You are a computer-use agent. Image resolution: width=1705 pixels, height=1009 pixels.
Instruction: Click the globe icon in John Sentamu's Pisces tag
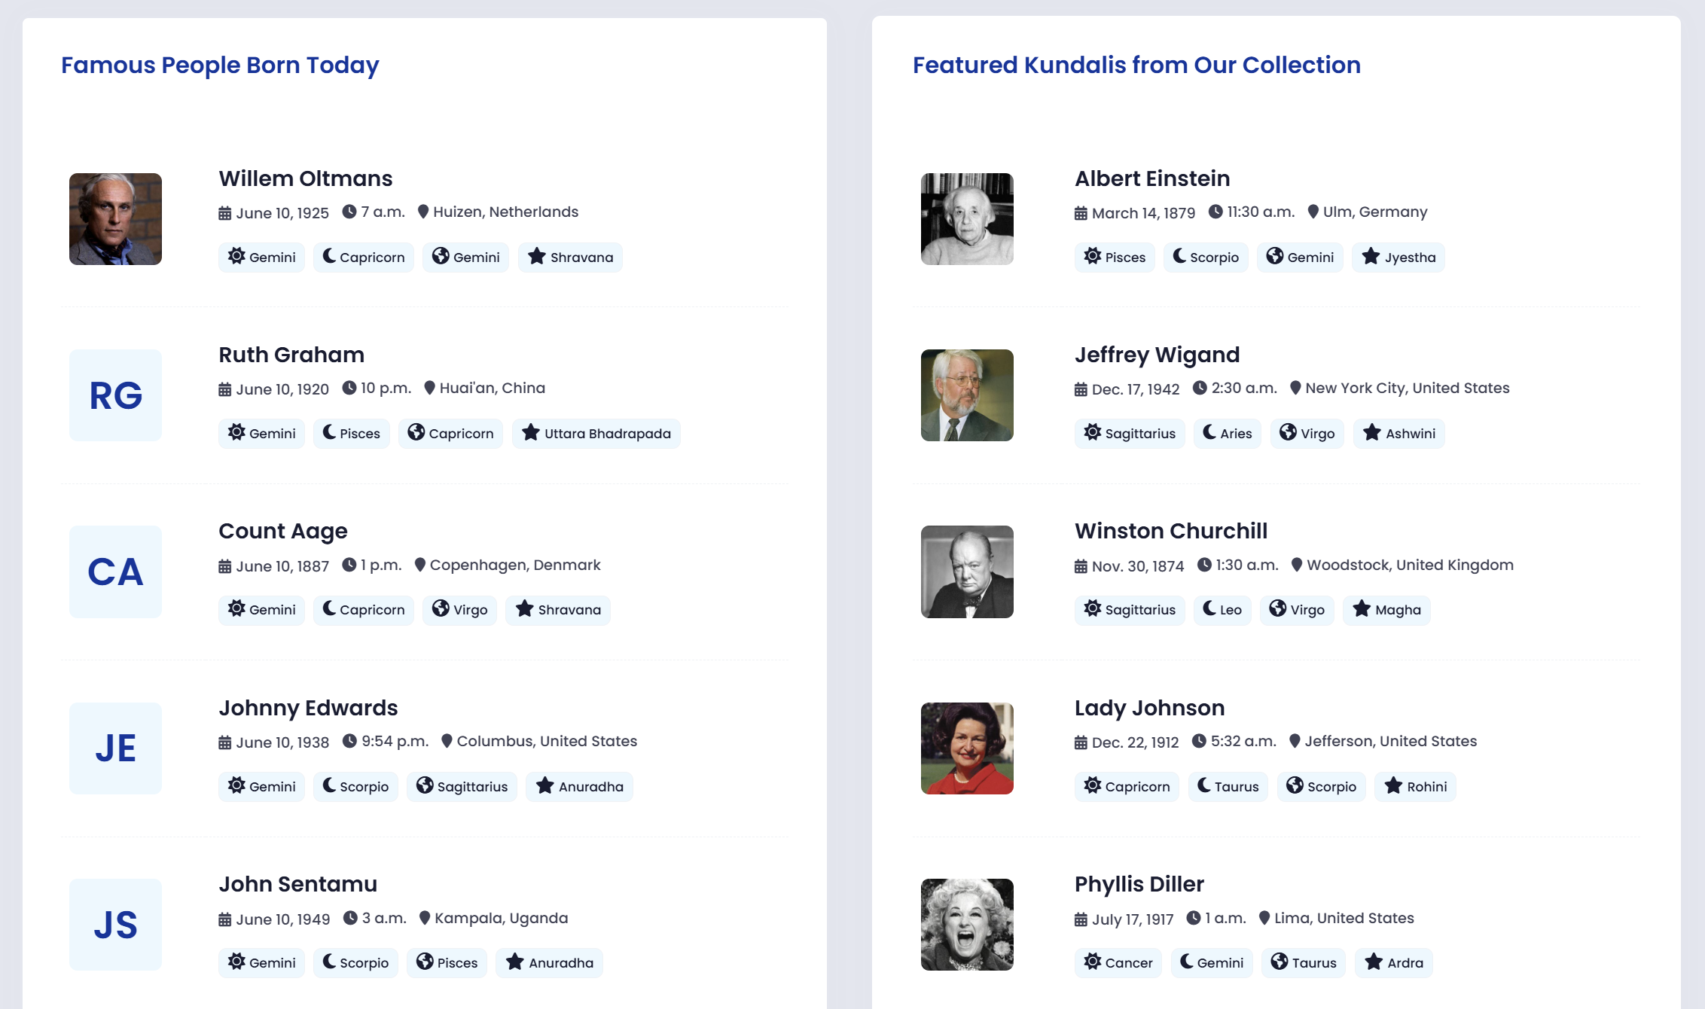click(x=425, y=962)
